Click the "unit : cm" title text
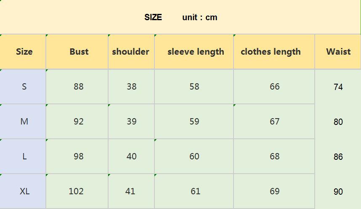361x209 pixels. 200,17
